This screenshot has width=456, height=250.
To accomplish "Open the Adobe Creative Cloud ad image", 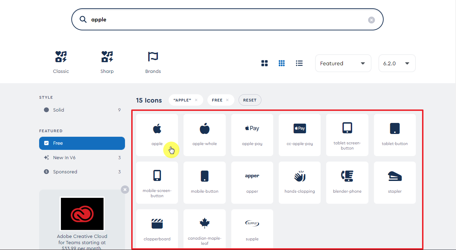I will click(x=82, y=214).
